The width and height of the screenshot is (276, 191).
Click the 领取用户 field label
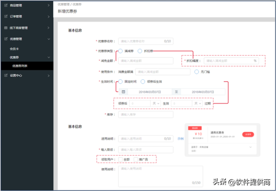coord(108,160)
